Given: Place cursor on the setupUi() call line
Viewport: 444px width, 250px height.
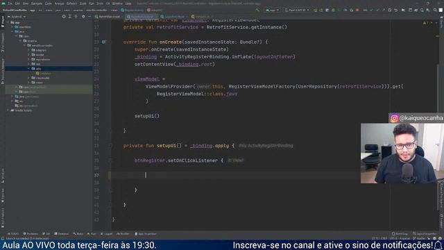Looking at the screenshot, I should pos(147,116).
